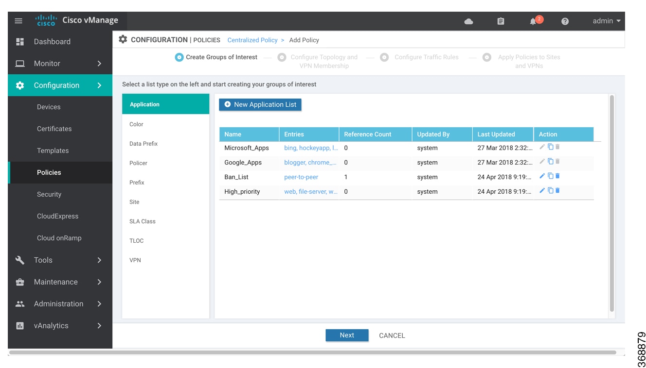Expand the Administration menu chevron

tap(99, 304)
